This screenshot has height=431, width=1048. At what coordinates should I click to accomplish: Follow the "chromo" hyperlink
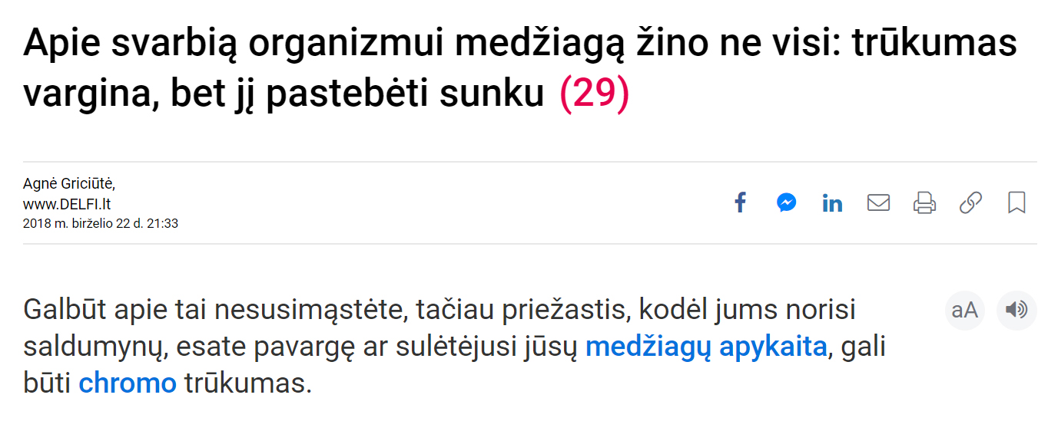[128, 383]
